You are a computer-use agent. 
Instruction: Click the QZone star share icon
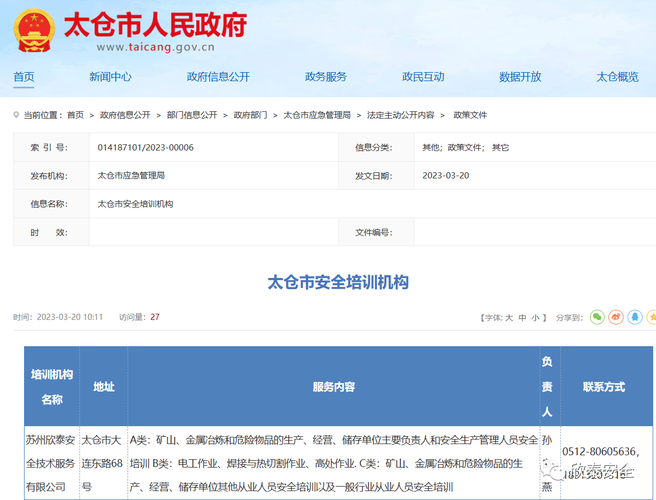tap(652, 317)
